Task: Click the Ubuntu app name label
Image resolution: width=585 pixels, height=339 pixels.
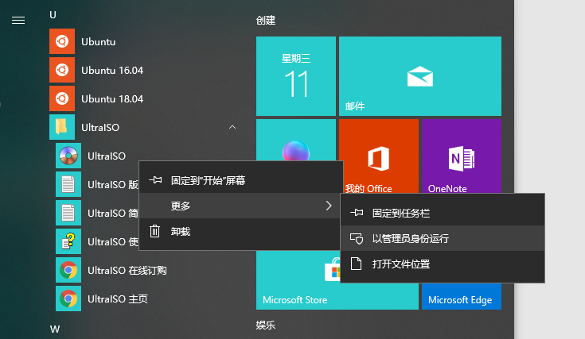Action: [99, 41]
